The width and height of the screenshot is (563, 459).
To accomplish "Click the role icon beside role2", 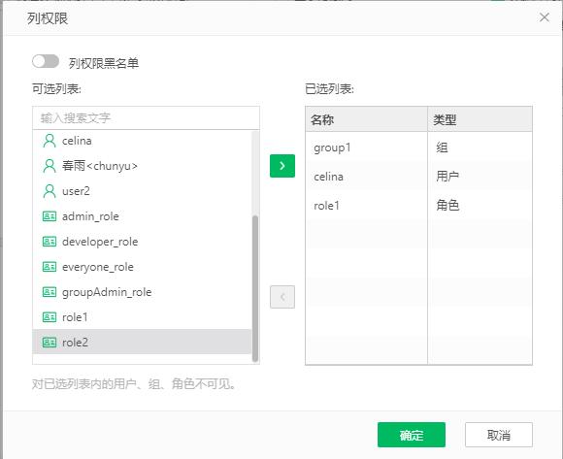I will [x=50, y=342].
